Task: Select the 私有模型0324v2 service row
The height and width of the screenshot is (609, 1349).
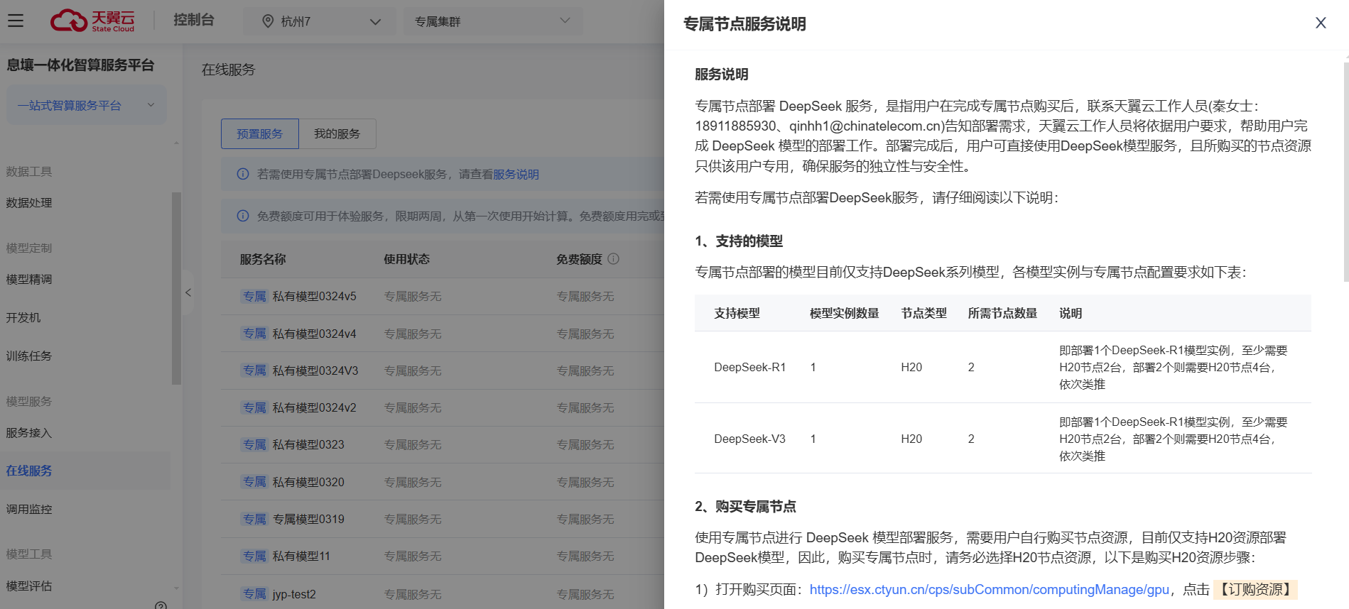Action: (x=443, y=407)
